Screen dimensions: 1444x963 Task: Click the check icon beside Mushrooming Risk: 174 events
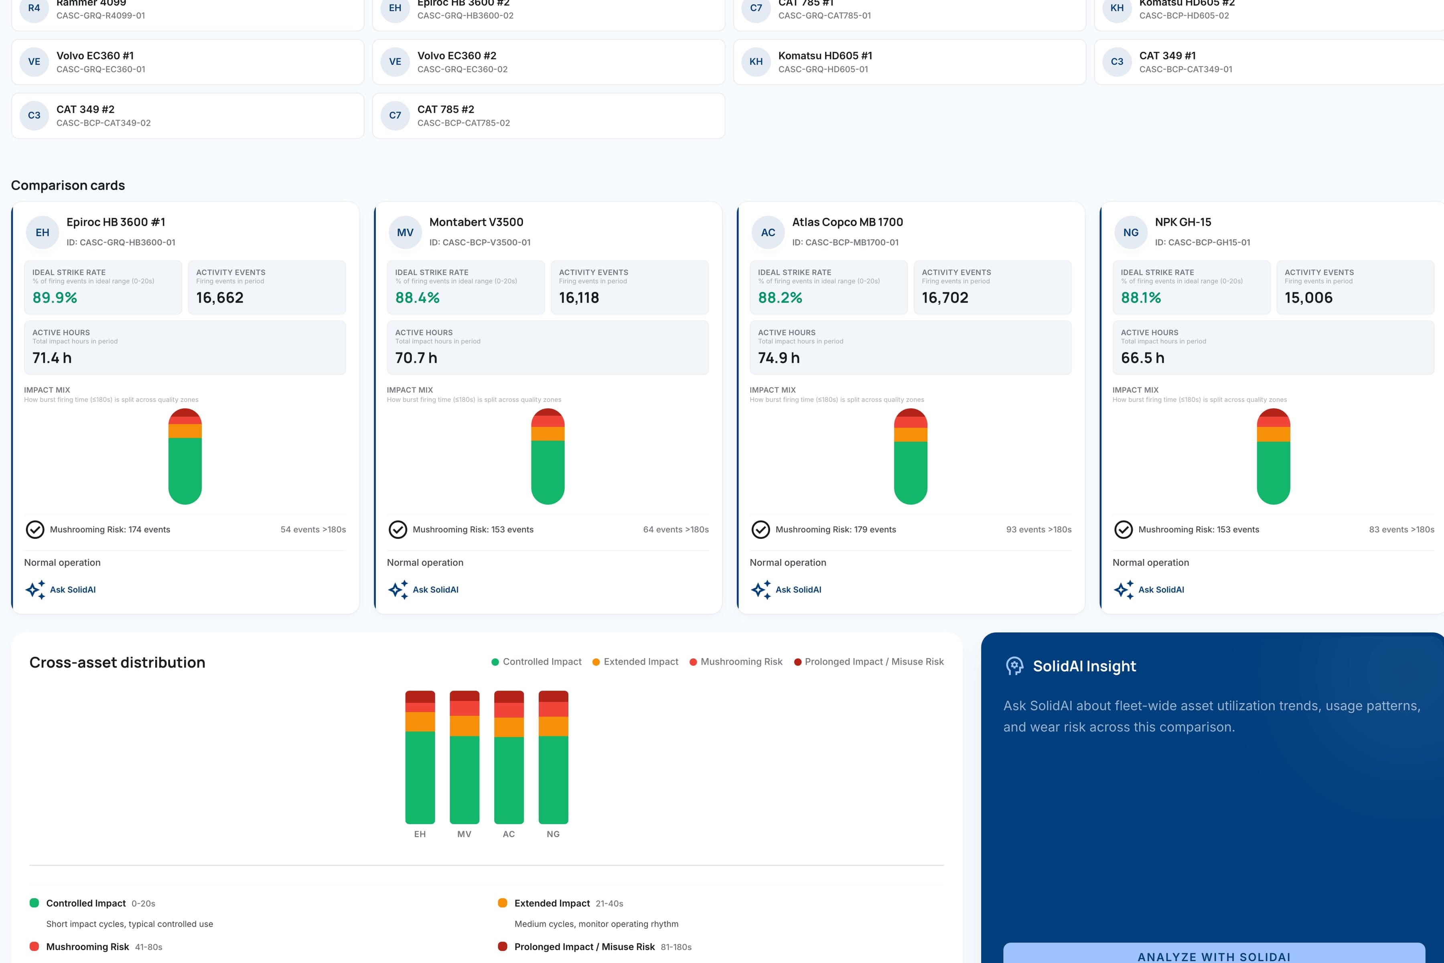click(35, 529)
